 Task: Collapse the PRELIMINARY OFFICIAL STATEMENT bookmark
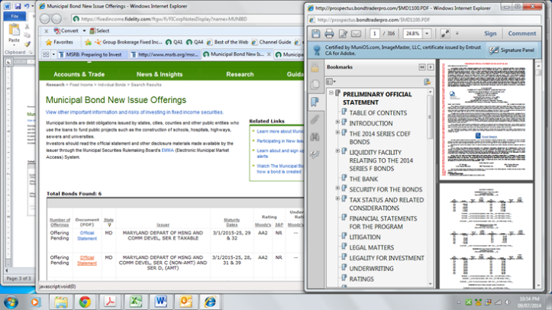330,92
